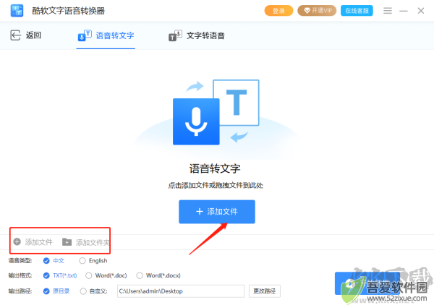
Task: Click the blue microphone illustration
Action: click(x=196, y=121)
